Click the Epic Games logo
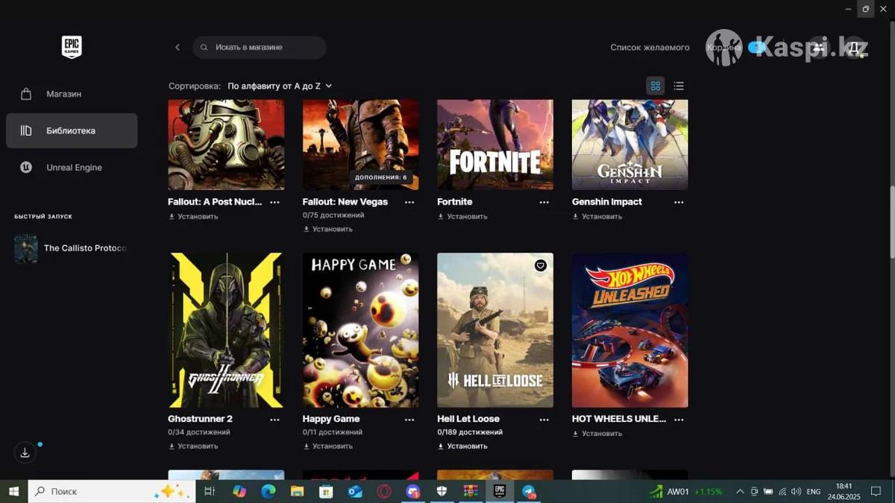Viewport: 895px width, 503px height. click(x=72, y=47)
